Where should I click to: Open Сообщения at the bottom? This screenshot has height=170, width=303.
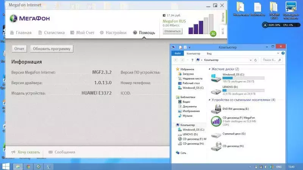[62, 152]
